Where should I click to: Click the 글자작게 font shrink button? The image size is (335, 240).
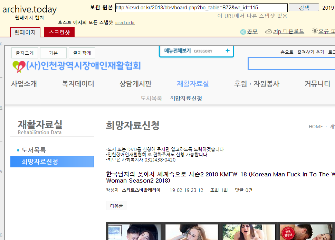[82, 53]
